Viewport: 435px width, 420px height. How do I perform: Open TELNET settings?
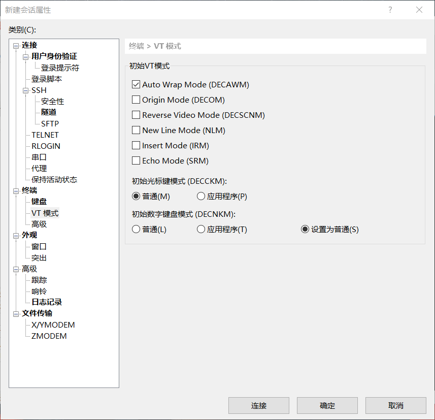click(45, 135)
